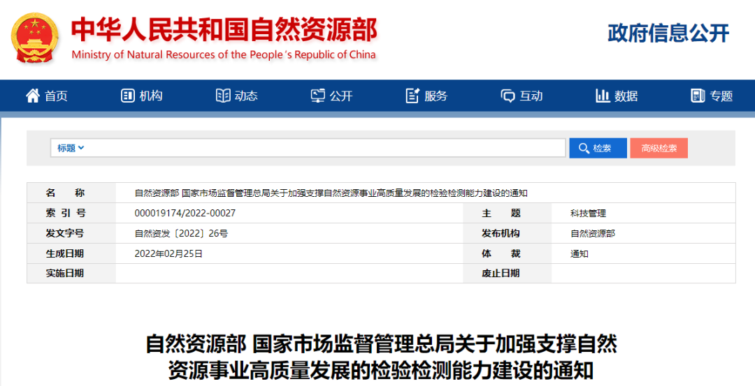Click the English ministry name subtitle
755x386 pixels.
pyautogui.click(x=224, y=55)
